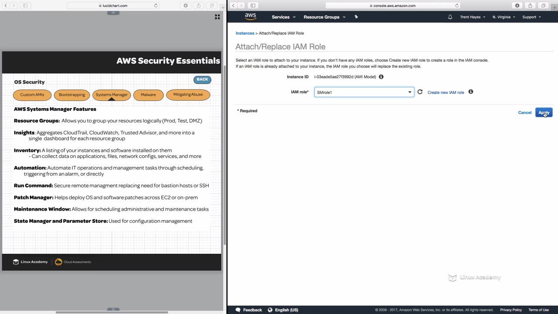Screen dimensions: 558x314
Task: Click the 'Cloud Assessments' logo in slide footer
Action: [73, 262]
